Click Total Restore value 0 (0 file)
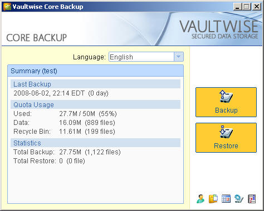 pyautogui.click(x=72, y=161)
